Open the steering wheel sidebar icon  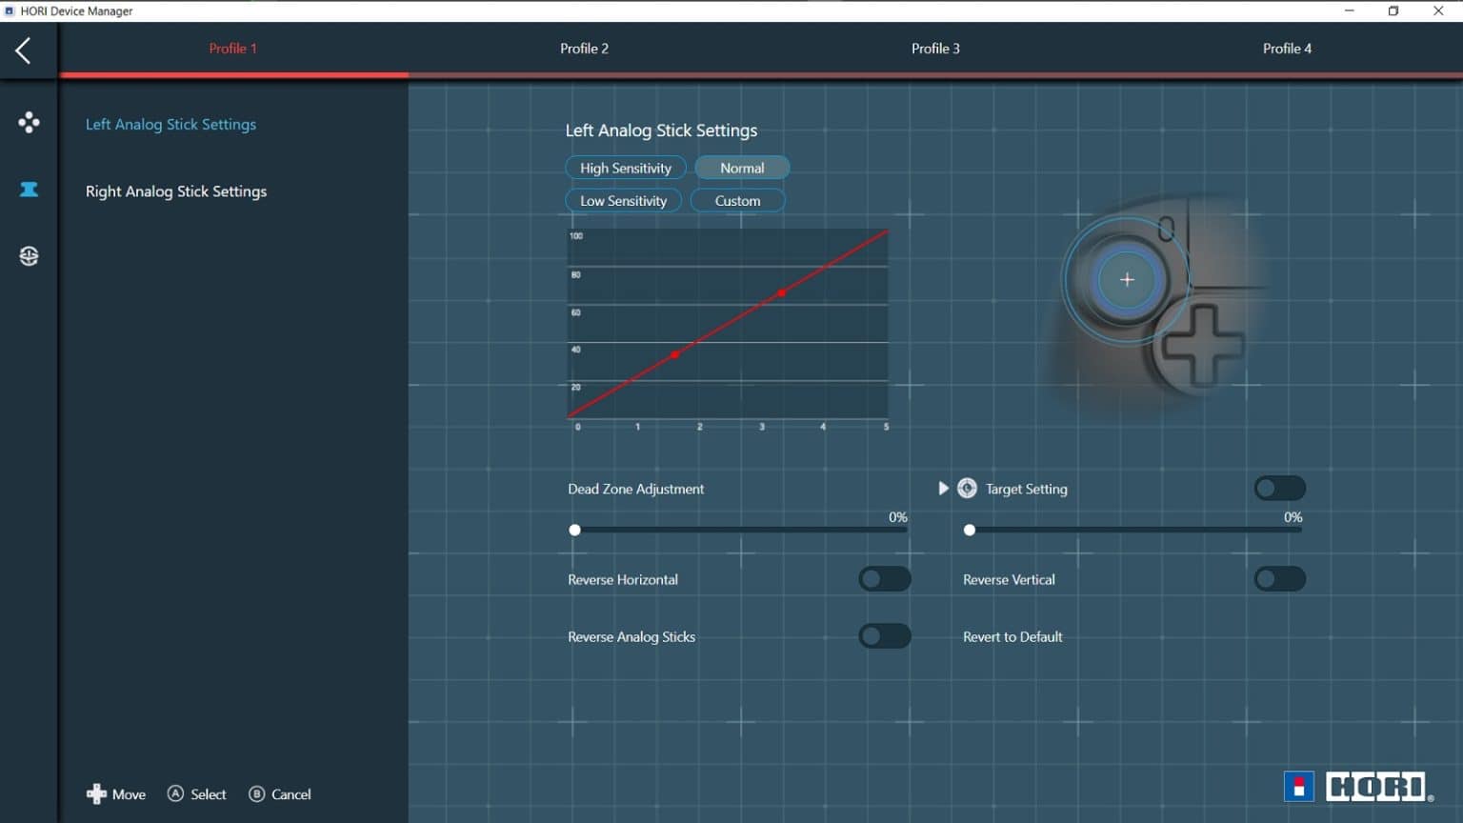click(x=29, y=256)
